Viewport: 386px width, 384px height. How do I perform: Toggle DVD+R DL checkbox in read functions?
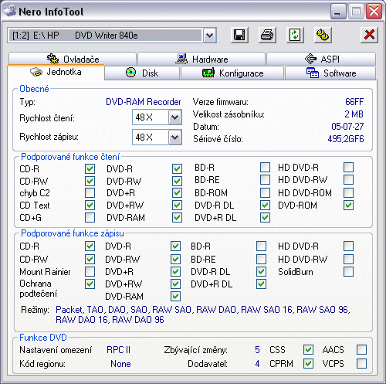[x=265, y=217]
